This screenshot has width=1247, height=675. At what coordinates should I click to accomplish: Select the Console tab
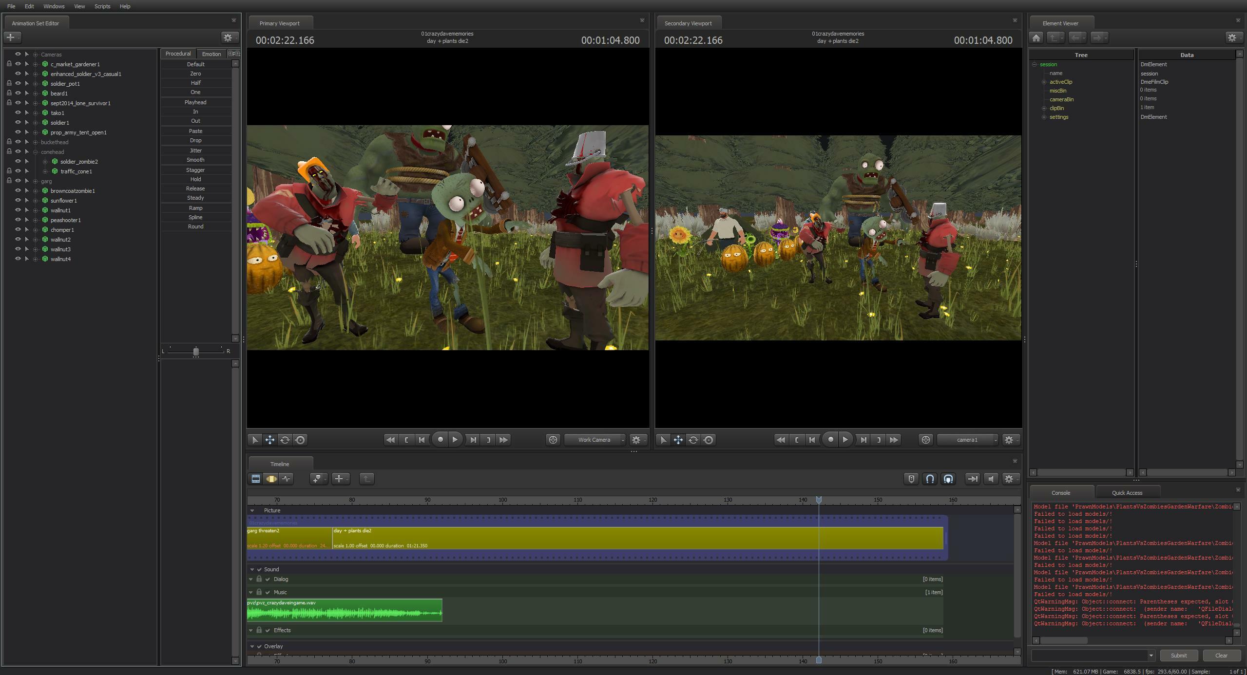pos(1061,492)
